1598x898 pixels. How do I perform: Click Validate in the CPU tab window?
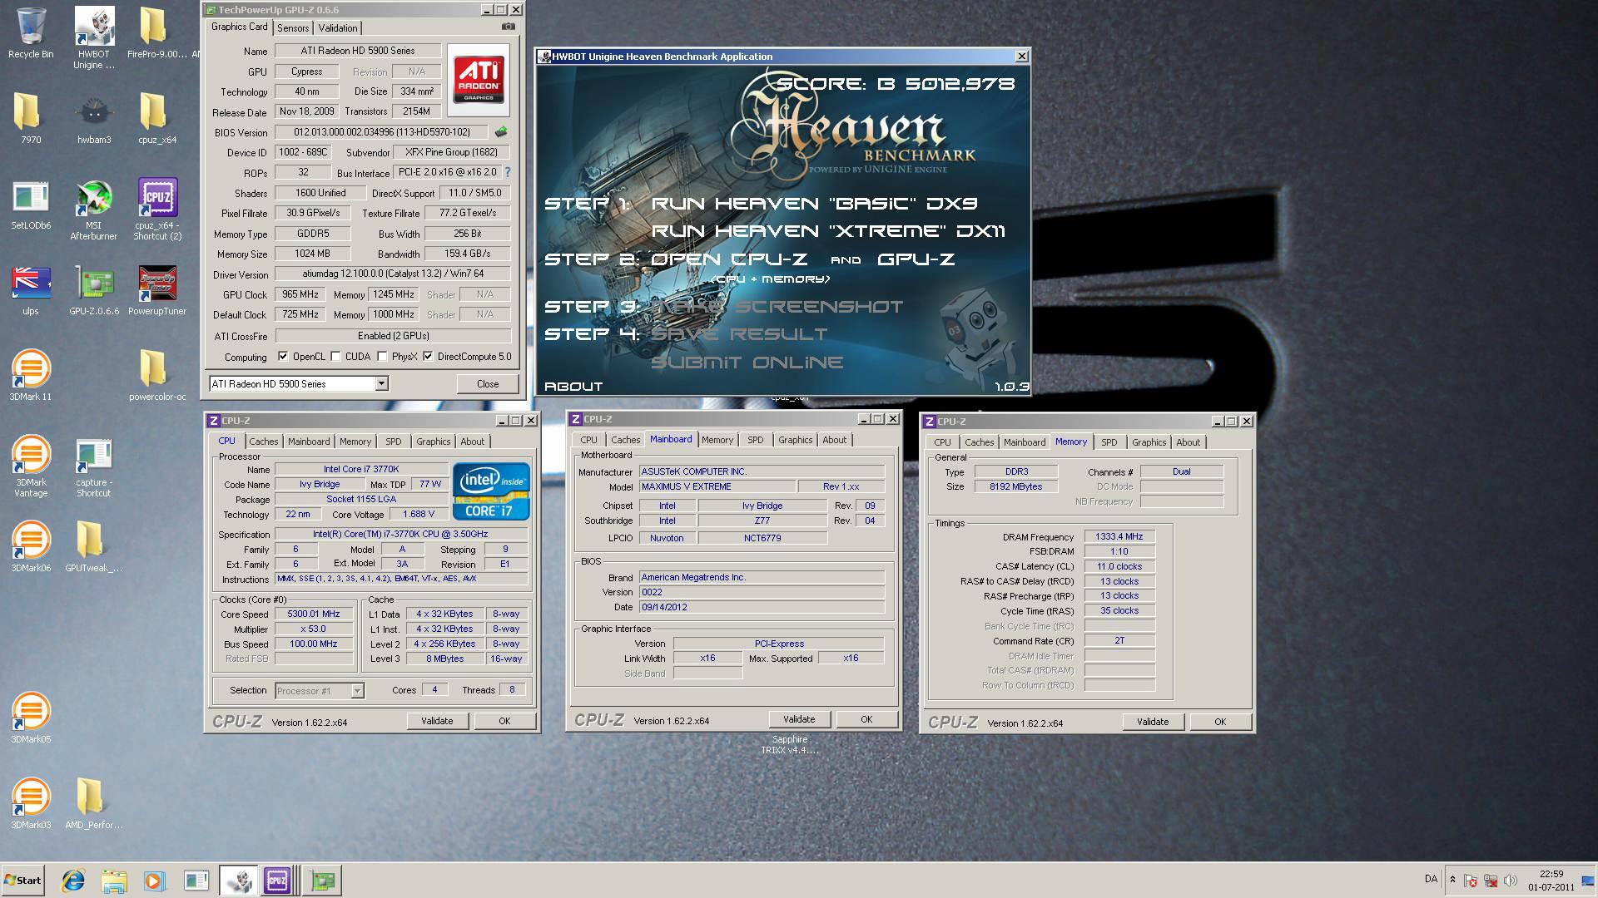click(x=437, y=721)
